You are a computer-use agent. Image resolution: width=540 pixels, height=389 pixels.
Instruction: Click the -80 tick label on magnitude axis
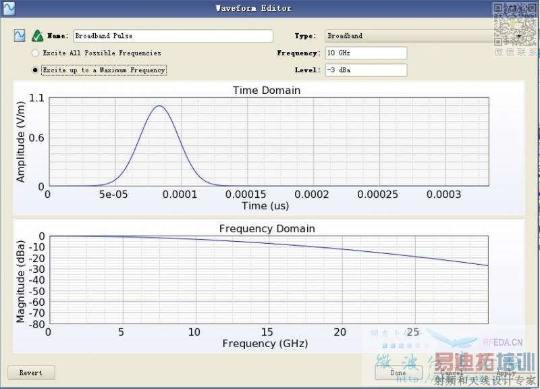click(36, 325)
